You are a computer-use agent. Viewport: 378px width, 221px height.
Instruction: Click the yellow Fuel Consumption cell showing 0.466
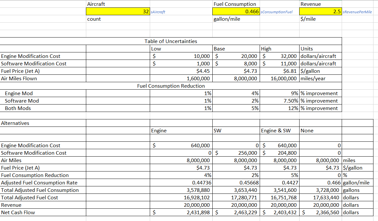point(236,11)
